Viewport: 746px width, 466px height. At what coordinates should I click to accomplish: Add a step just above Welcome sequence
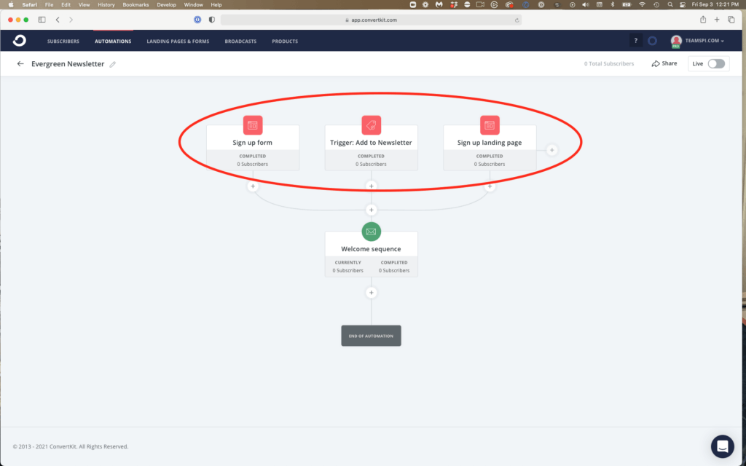coord(371,210)
